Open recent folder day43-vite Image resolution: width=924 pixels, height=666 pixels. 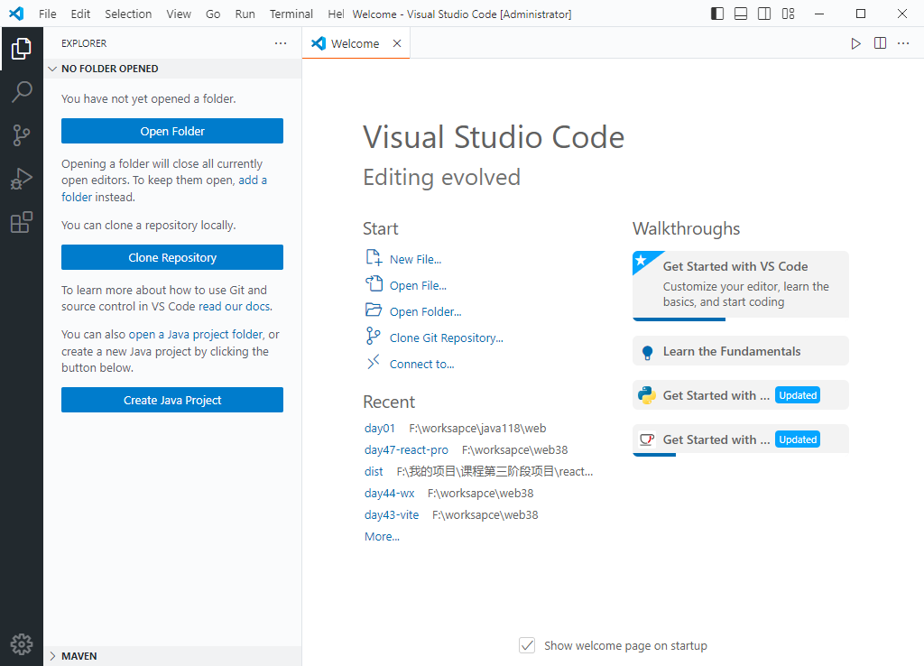(392, 514)
